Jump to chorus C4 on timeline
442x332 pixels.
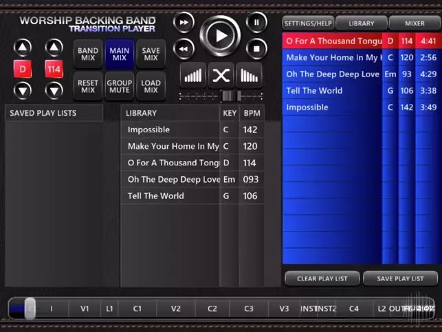tap(354, 309)
